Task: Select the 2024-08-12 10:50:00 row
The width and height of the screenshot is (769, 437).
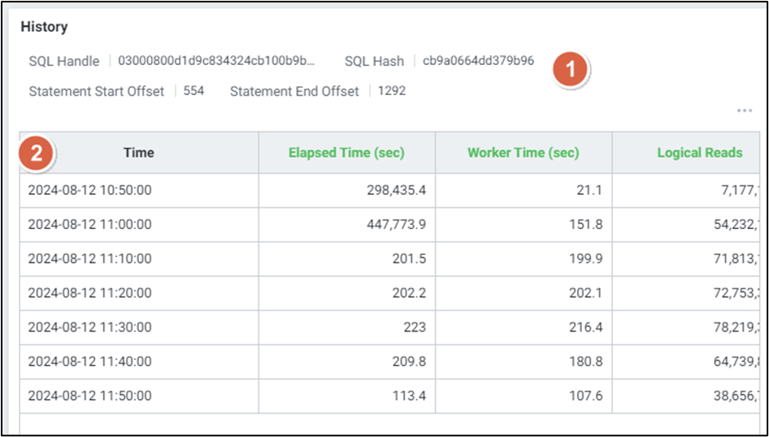Action: [89, 190]
